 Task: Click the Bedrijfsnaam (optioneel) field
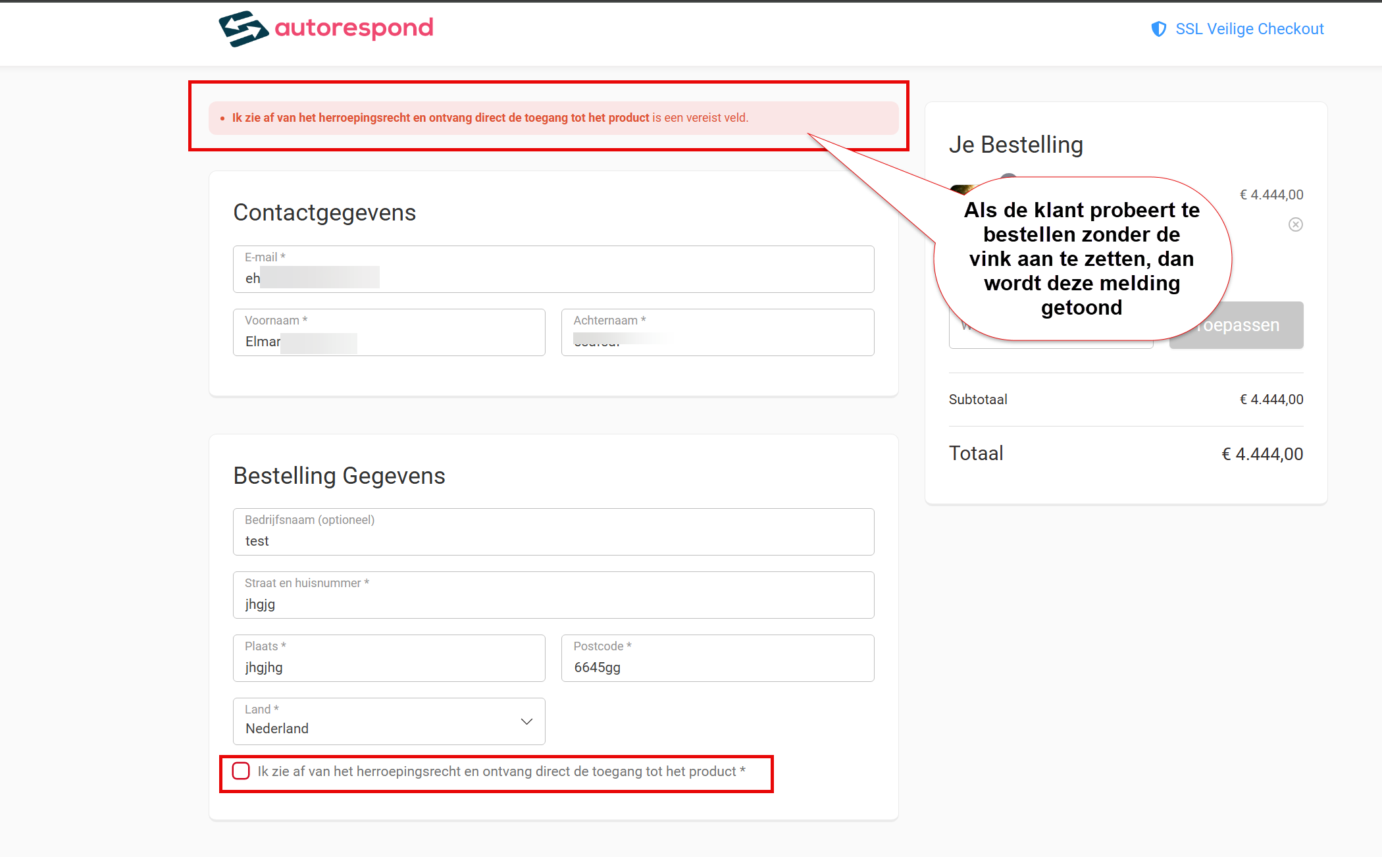click(553, 532)
